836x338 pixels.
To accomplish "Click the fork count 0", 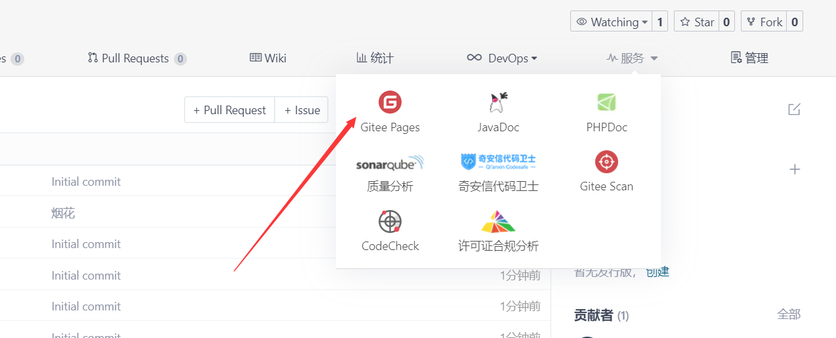I will [795, 22].
